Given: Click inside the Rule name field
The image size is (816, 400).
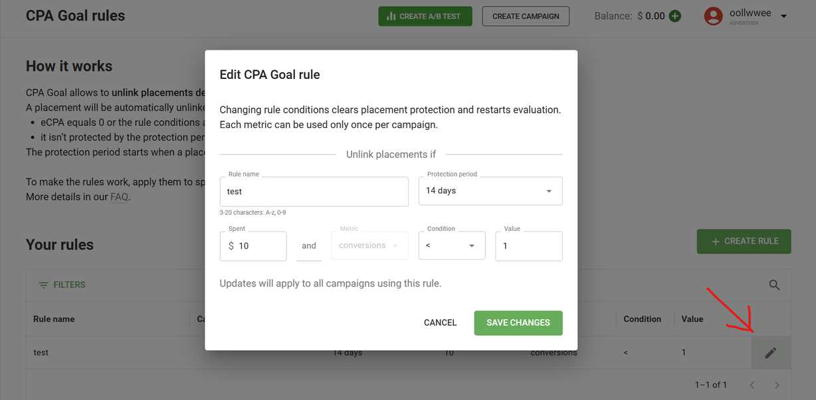Looking at the screenshot, I should (x=314, y=192).
